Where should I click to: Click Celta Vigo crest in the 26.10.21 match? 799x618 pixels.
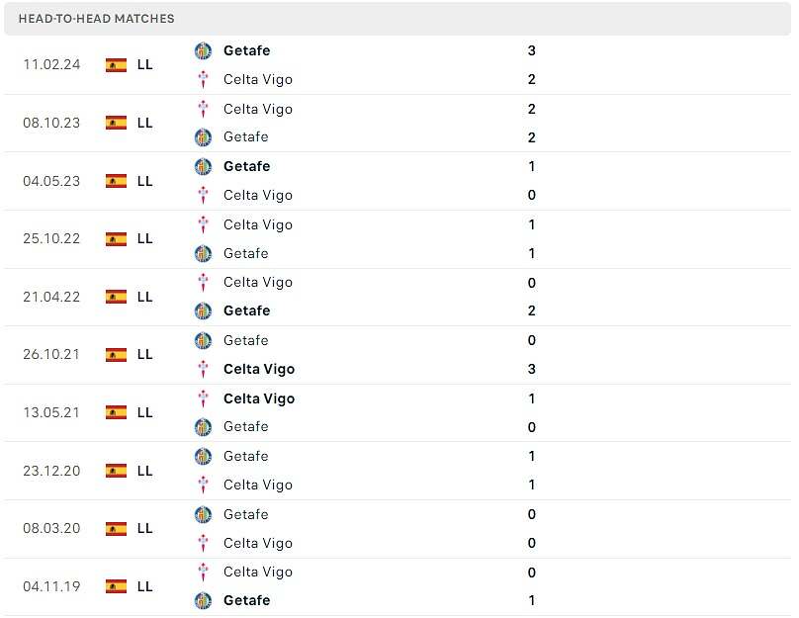[x=203, y=369]
